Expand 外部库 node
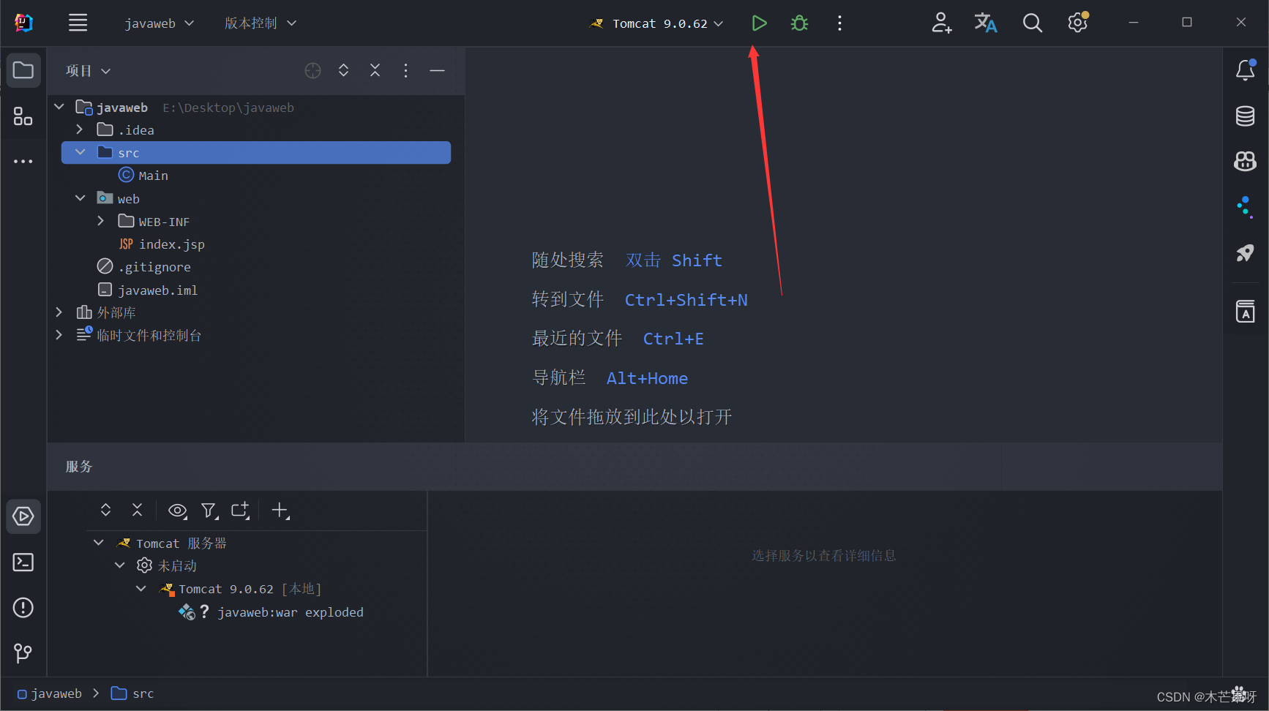 [x=59, y=312]
